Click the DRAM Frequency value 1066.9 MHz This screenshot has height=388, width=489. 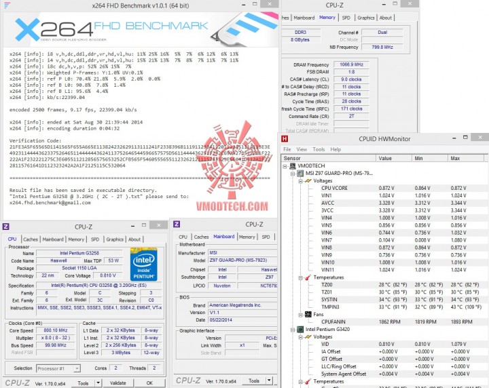(351, 64)
